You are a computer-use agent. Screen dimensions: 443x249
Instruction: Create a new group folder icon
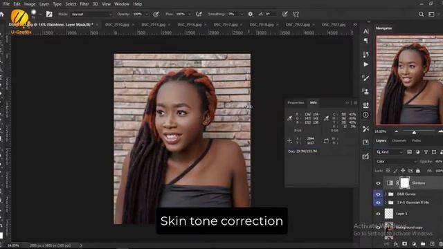[x=423, y=243]
